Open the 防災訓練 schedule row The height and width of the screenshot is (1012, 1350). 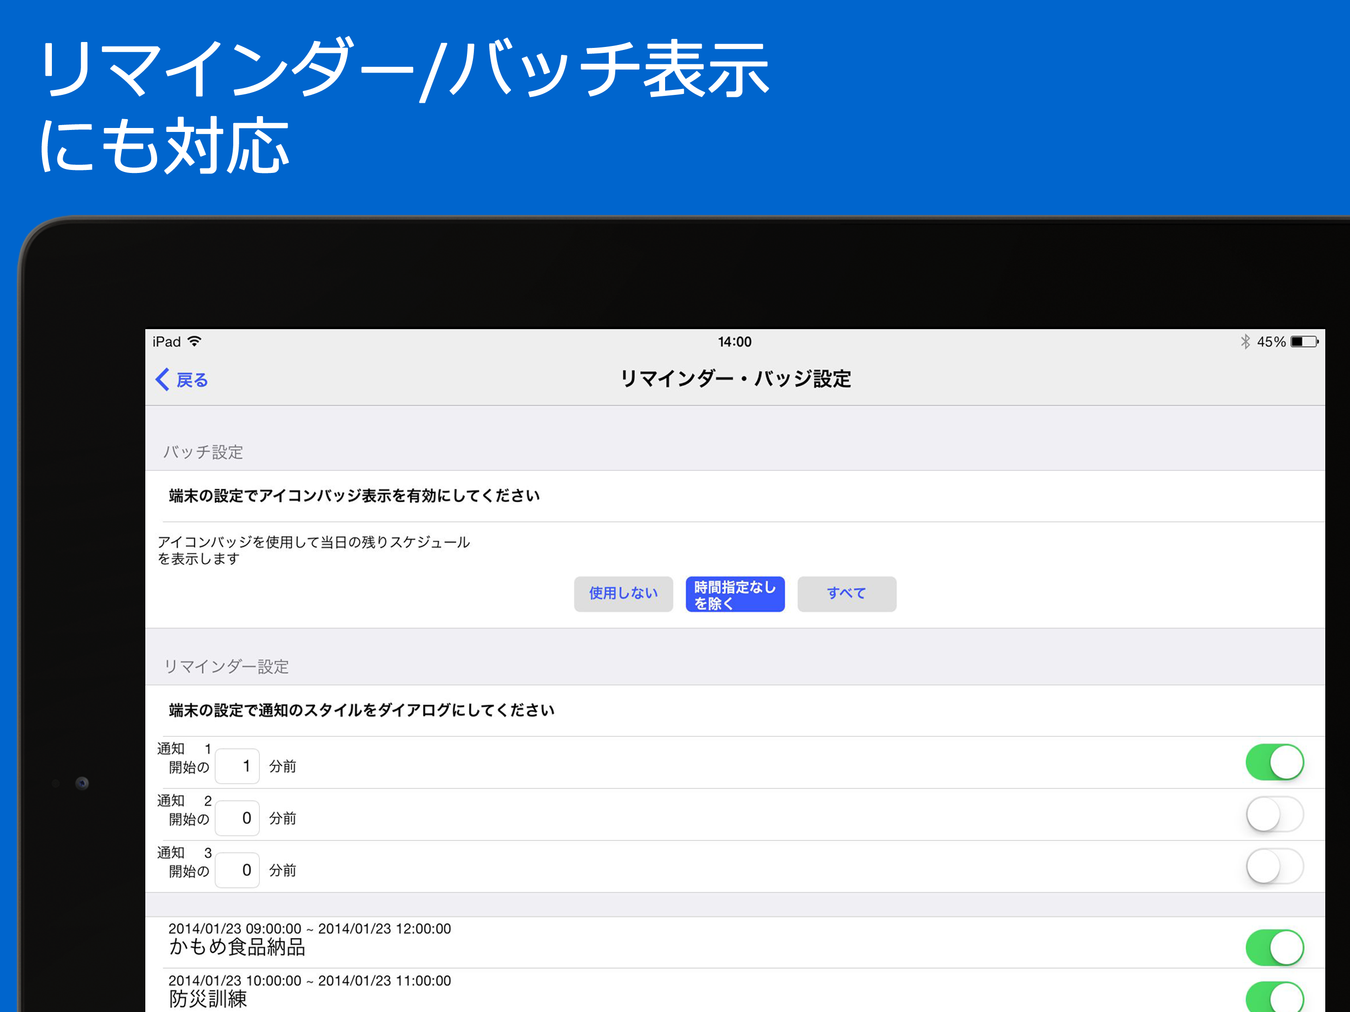pos(735,991)
